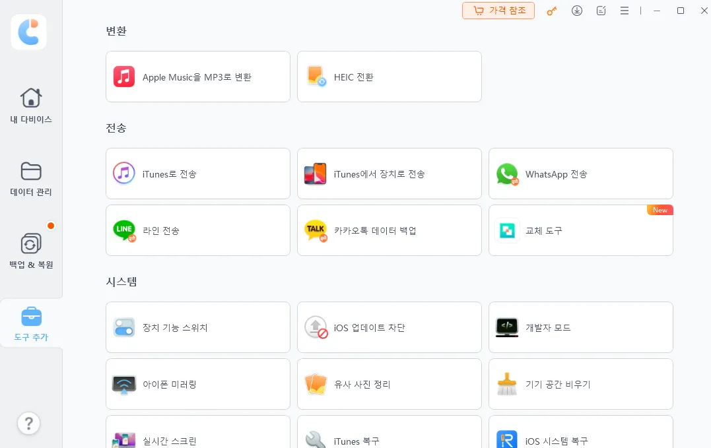Click the iOS 업데이트 차단 block icon

316,327
